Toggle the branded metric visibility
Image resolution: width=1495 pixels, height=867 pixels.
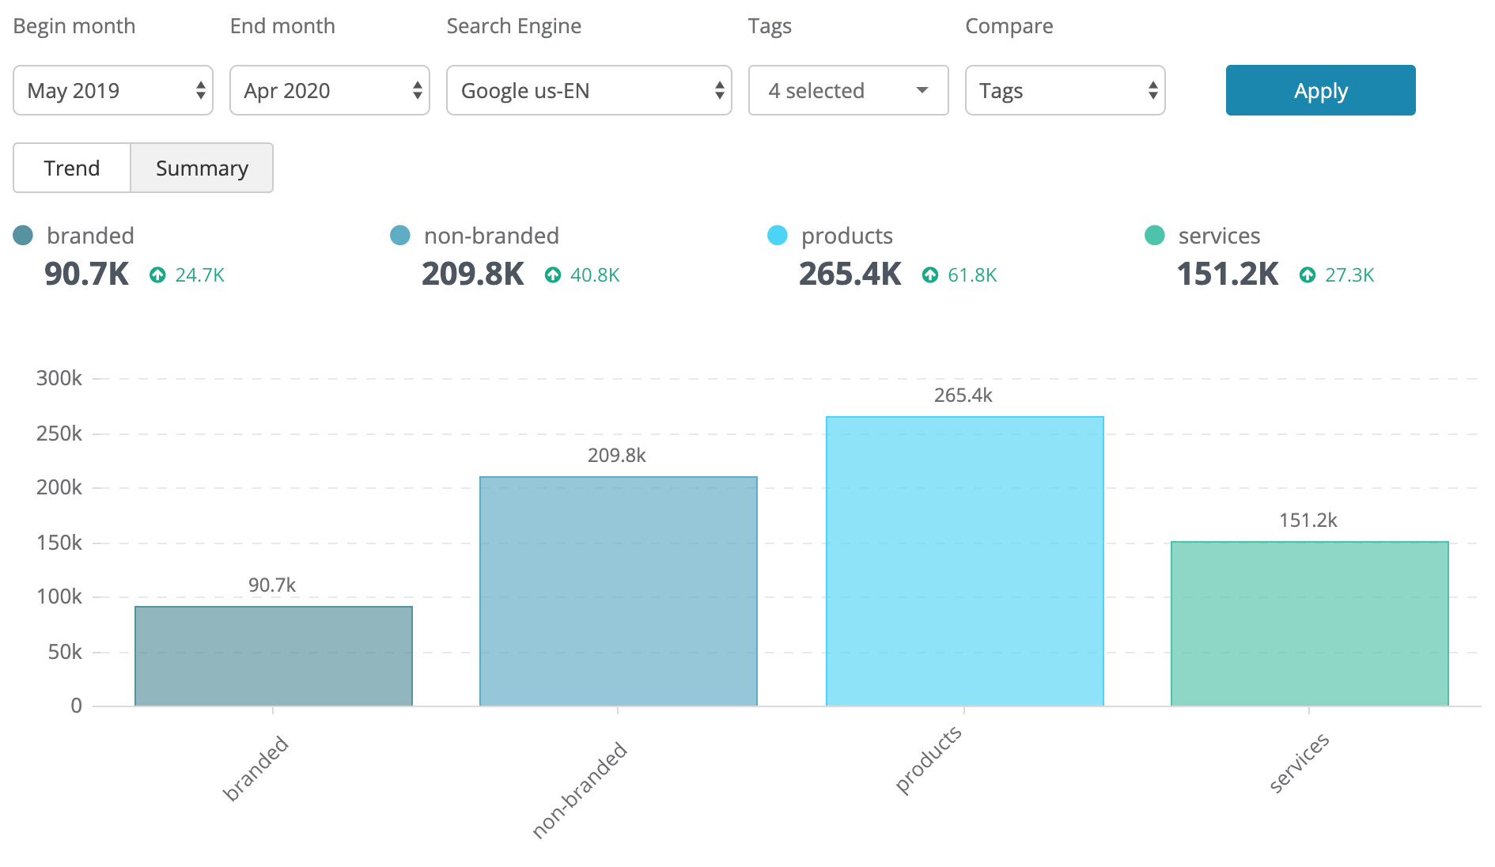(91, 235)
